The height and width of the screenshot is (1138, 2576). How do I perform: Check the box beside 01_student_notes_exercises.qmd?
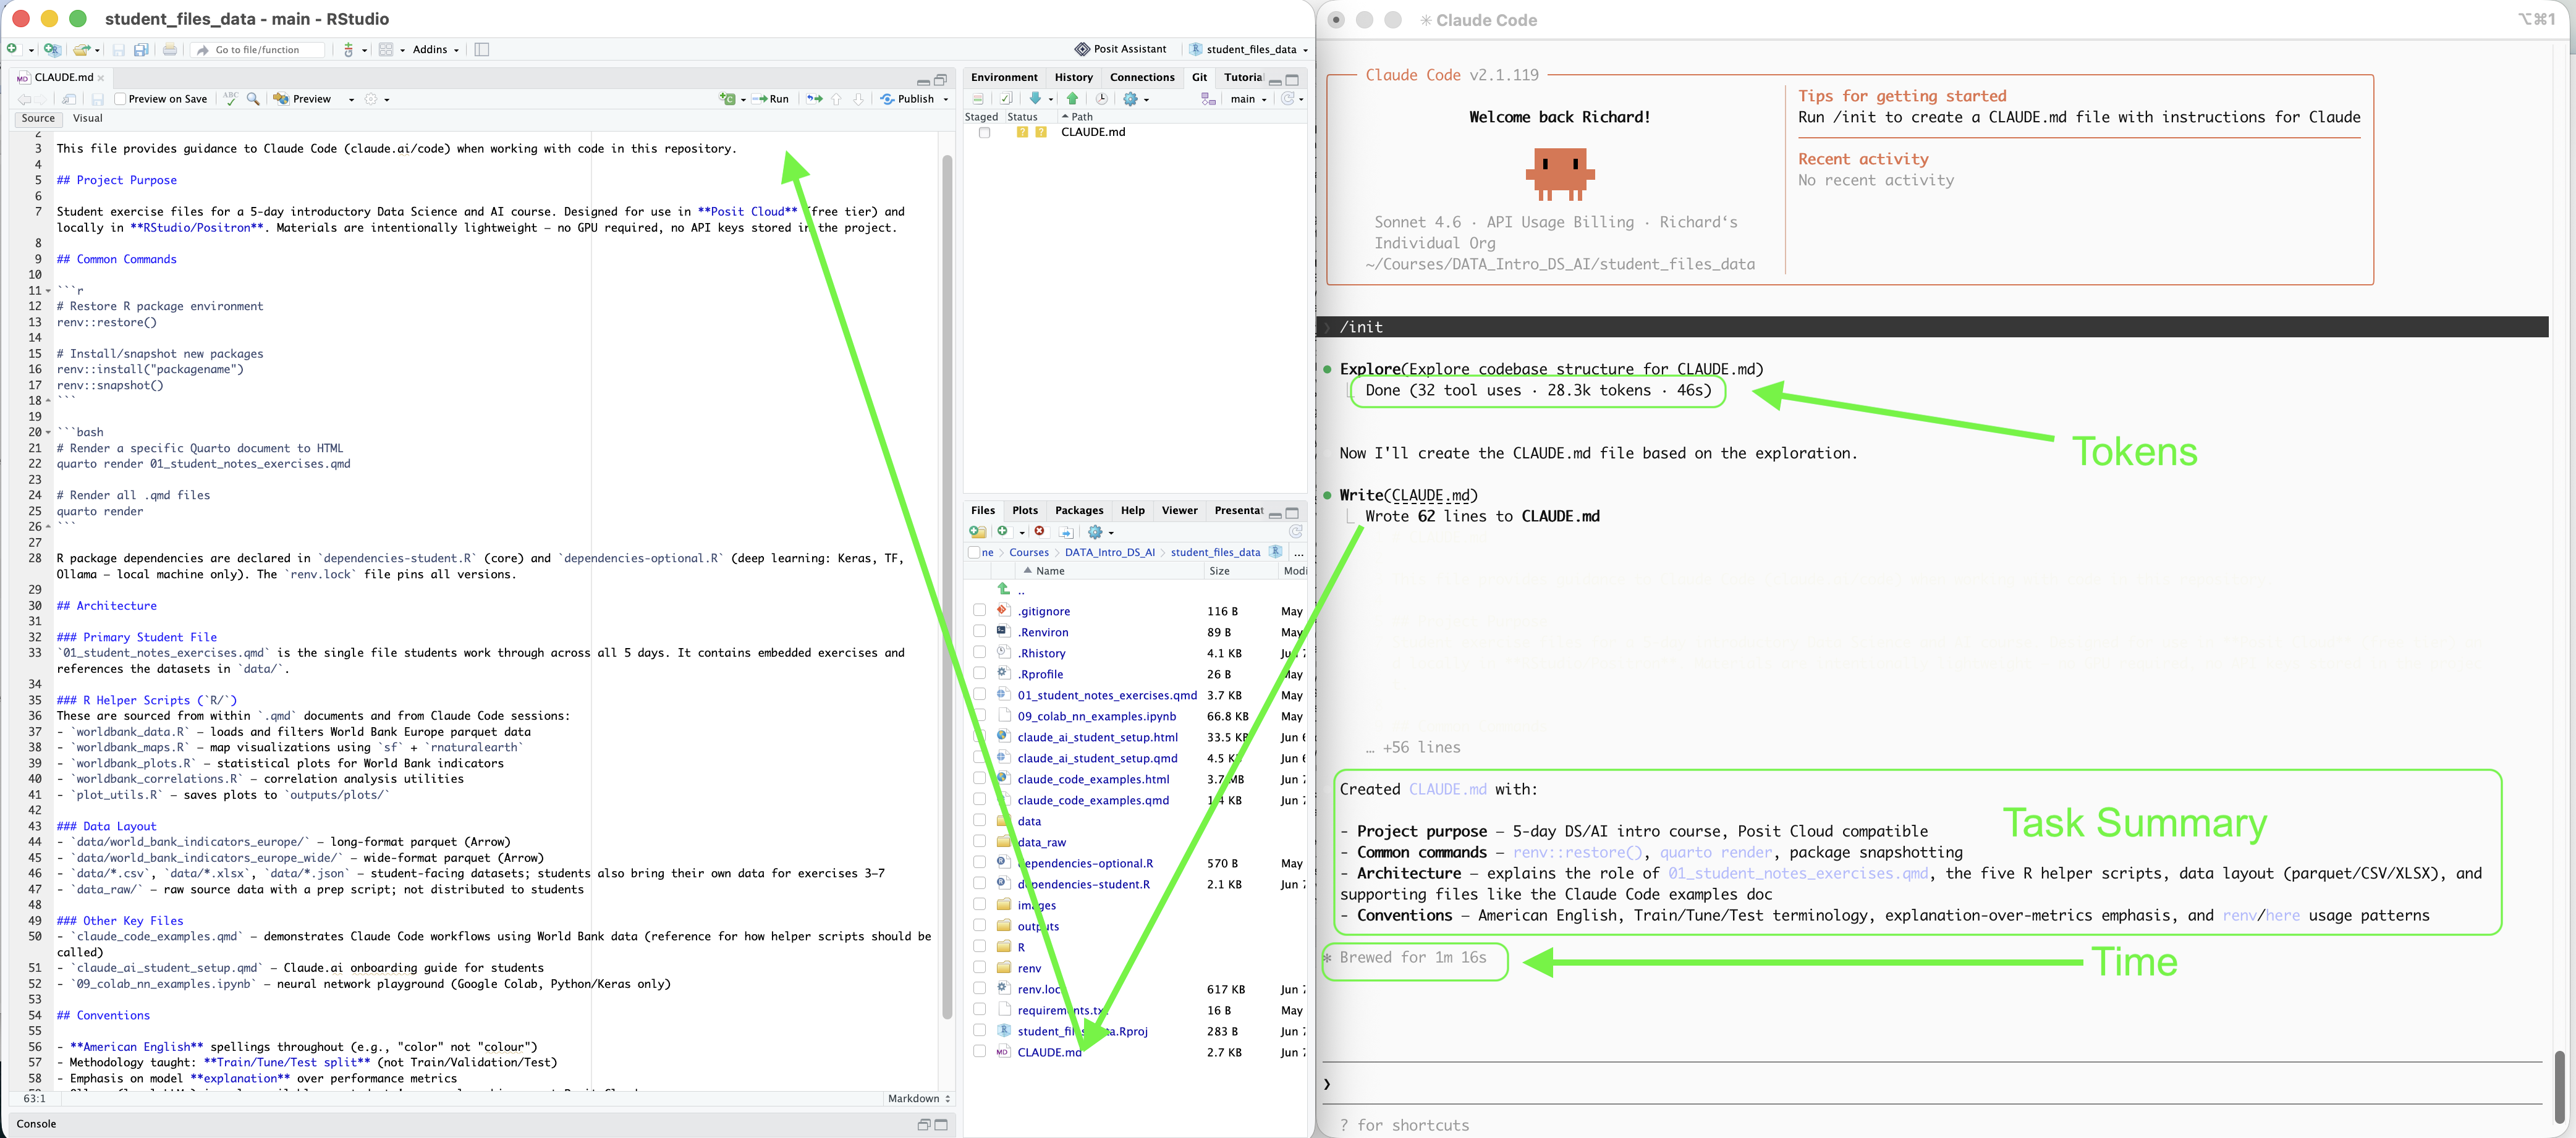(980, 695)
